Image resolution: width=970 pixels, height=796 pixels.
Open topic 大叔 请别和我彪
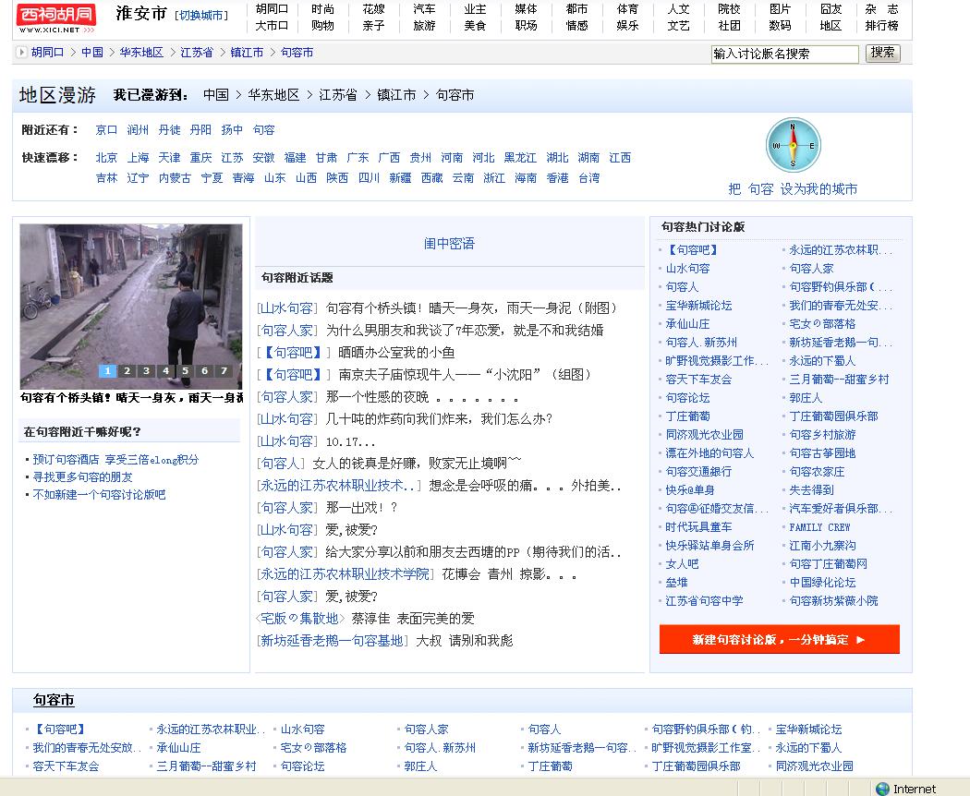(465, 641)
